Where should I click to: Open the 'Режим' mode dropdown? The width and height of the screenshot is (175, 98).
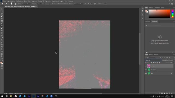[x=26, y=4]
